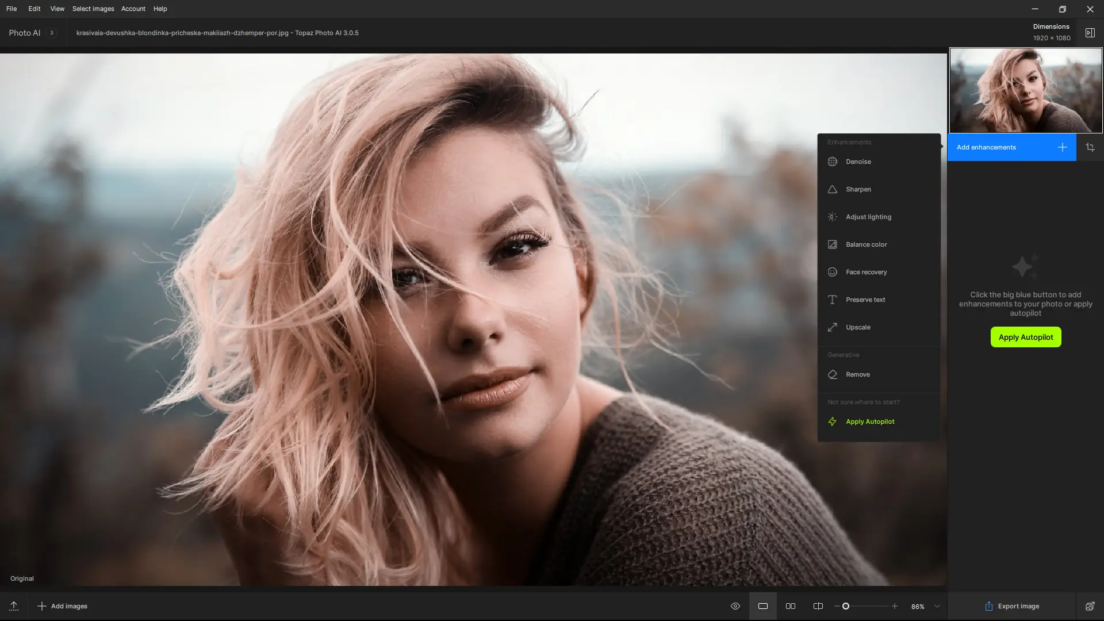The height and width of the screenshot is (621, 1104).
Task: Toggle the right side panel icon
Action: [x=1090, y=33]
